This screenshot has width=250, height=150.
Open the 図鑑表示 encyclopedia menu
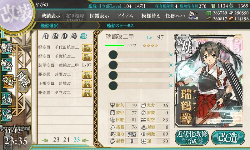[99, 16]
